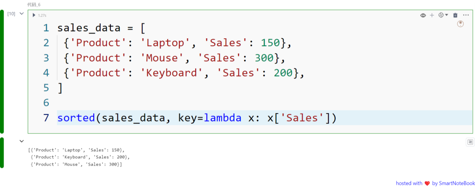Click the green status bar beside code cell
The image size is (475, 187).
pos(2,72)
